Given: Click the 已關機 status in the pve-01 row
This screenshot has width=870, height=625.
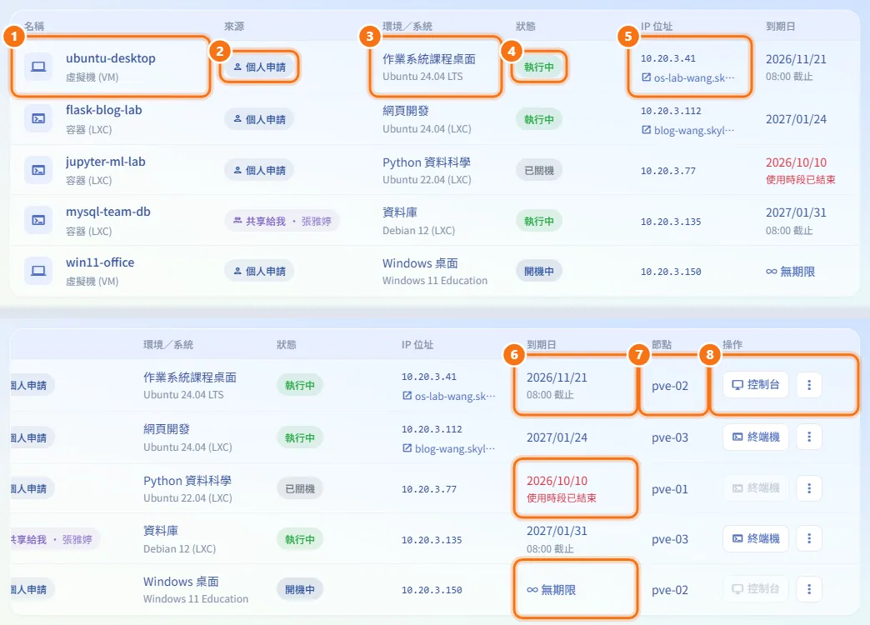Looking at the screenshot, I should pyautogui.click(x=300, y=489).
